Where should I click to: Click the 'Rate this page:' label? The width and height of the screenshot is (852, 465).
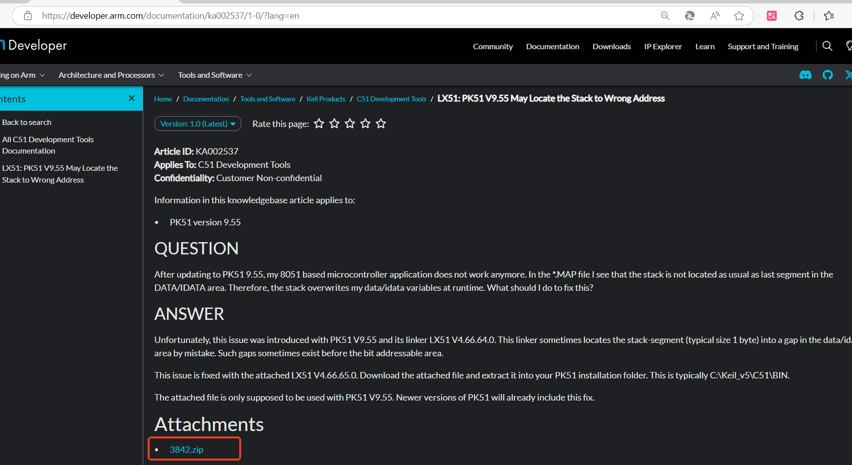pos(281,124)
